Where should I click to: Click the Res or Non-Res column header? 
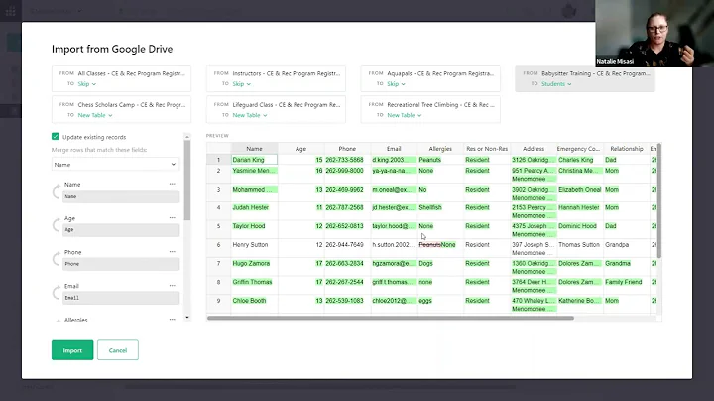coord(487,149)
